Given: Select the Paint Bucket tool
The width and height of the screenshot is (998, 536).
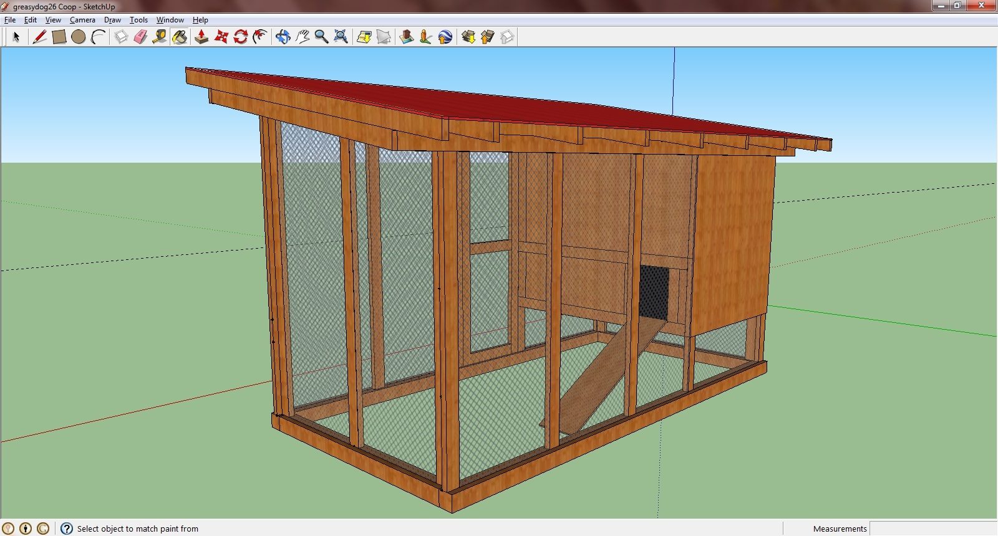Looking at the screenshot, I should coord(180,37).
